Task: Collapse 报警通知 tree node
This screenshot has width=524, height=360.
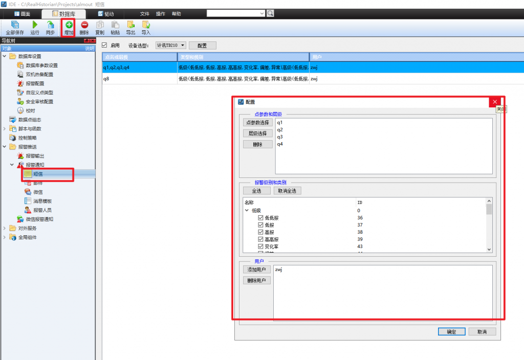Action: pos(12,165)
